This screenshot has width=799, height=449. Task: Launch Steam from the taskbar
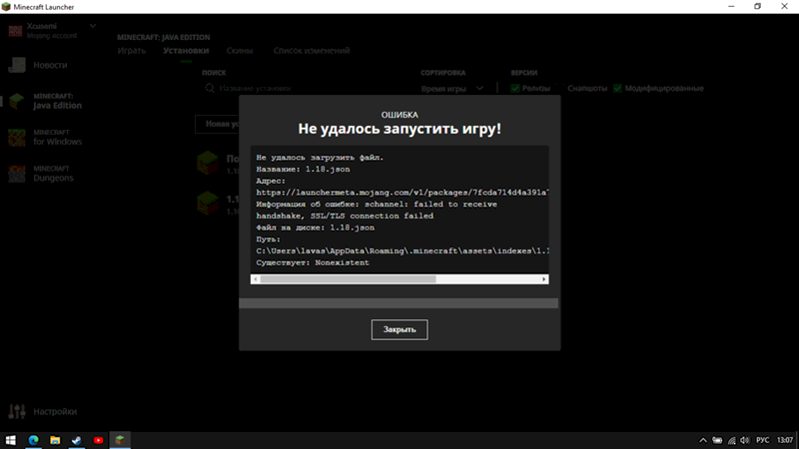76,439
